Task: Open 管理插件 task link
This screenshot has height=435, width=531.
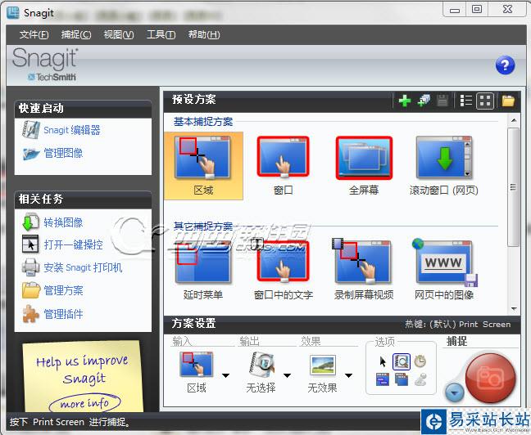Action: pyautogui.click(x=63, y=314)
